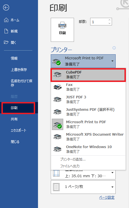Select CubePDF from the printer list

pyautogui.click(x=88, y=75)
